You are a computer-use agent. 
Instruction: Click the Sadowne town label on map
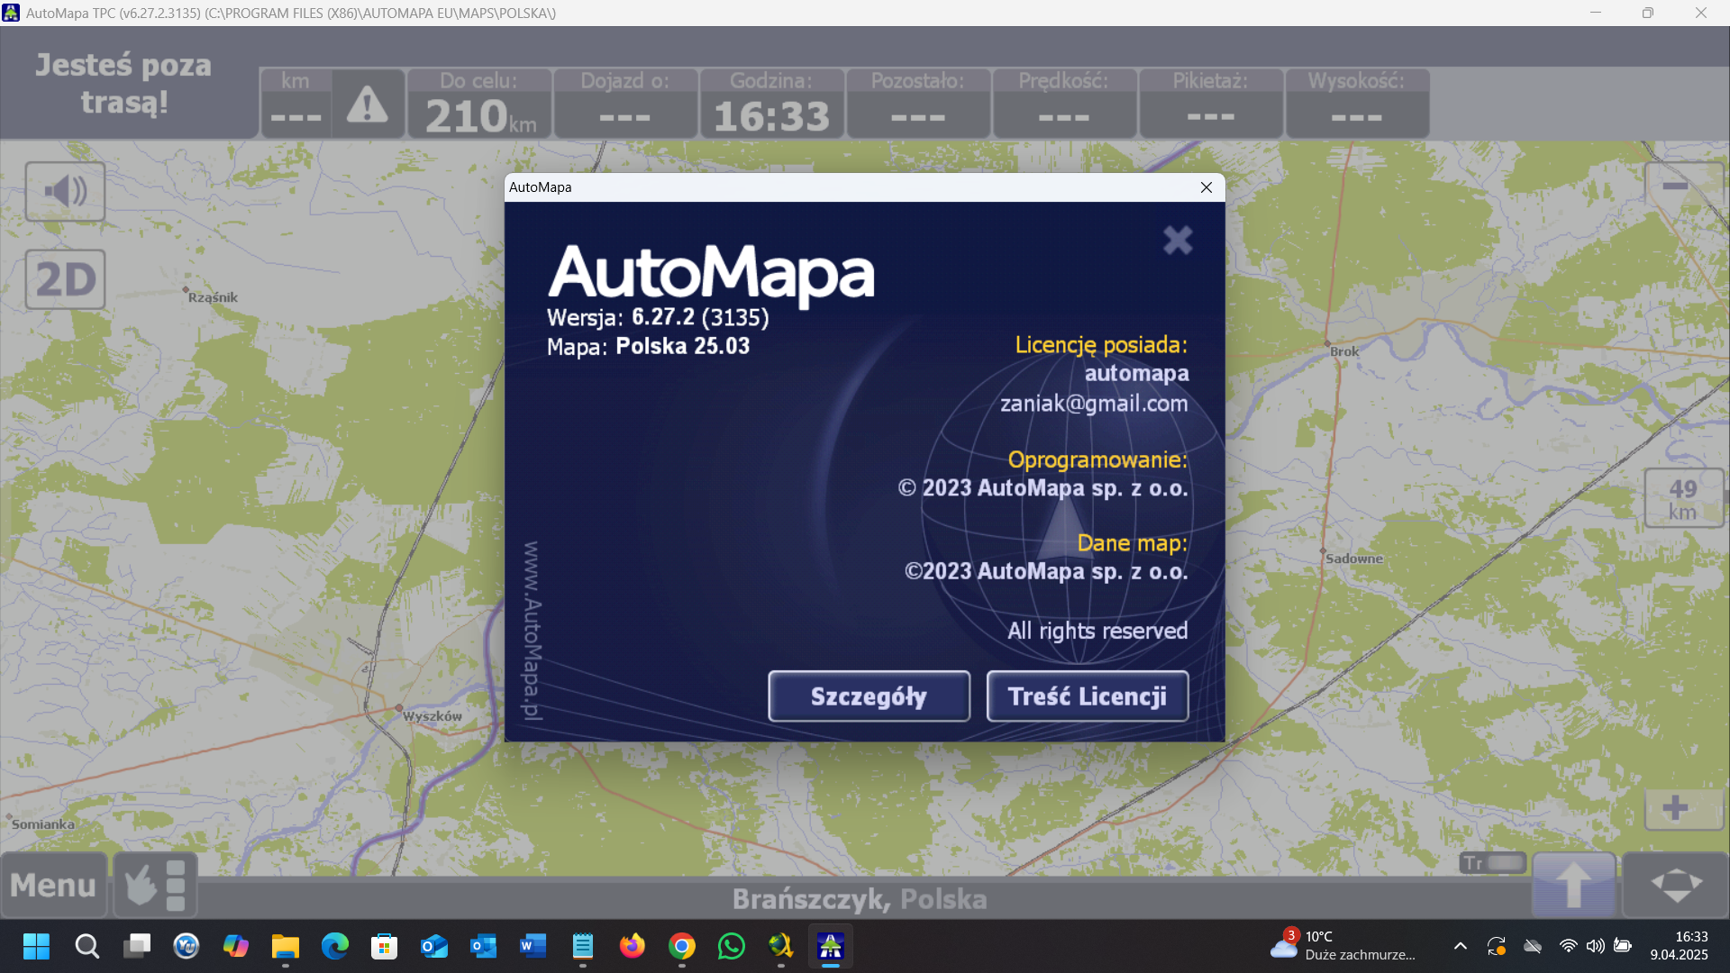point(1353,559)
